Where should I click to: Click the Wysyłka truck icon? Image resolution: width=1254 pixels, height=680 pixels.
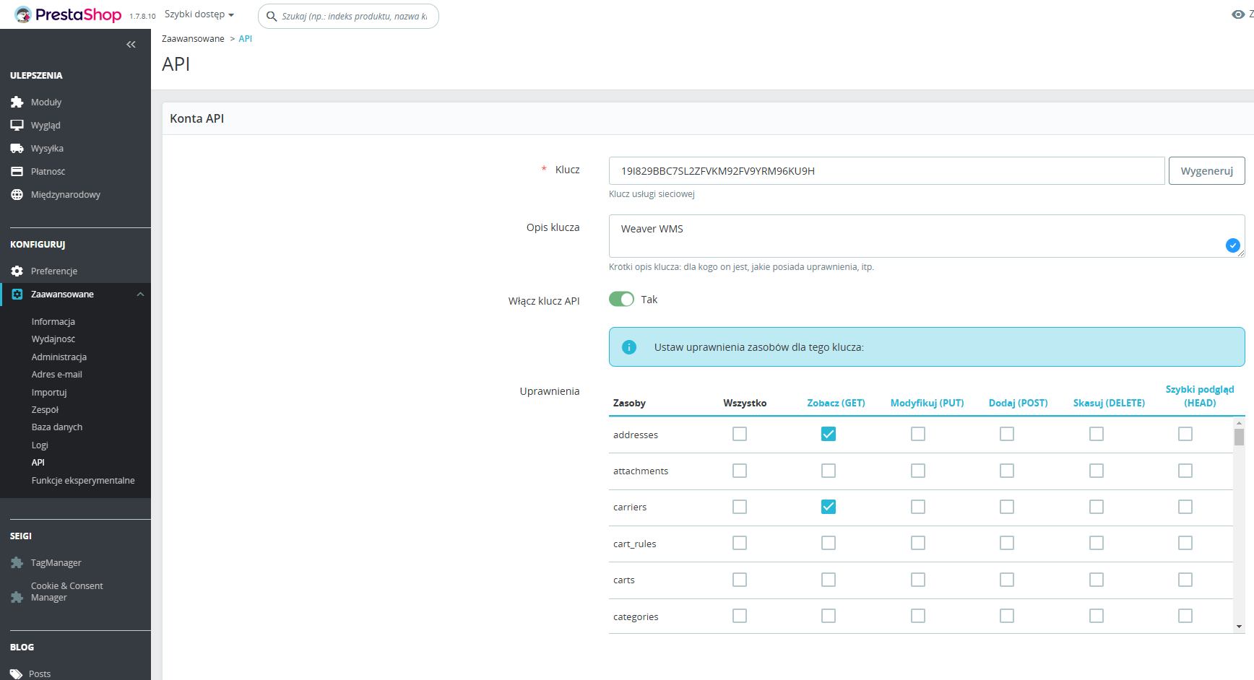coord(17,148)
